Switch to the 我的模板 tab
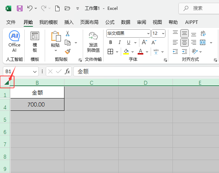The width and height of the screenshot is (219, 173). point(49,22)
